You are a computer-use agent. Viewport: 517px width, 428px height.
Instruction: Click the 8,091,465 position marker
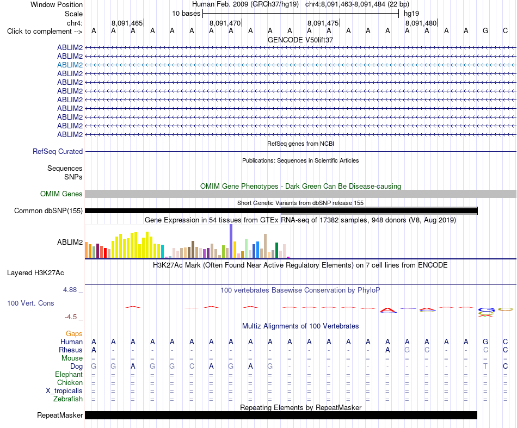click(127, 23)
